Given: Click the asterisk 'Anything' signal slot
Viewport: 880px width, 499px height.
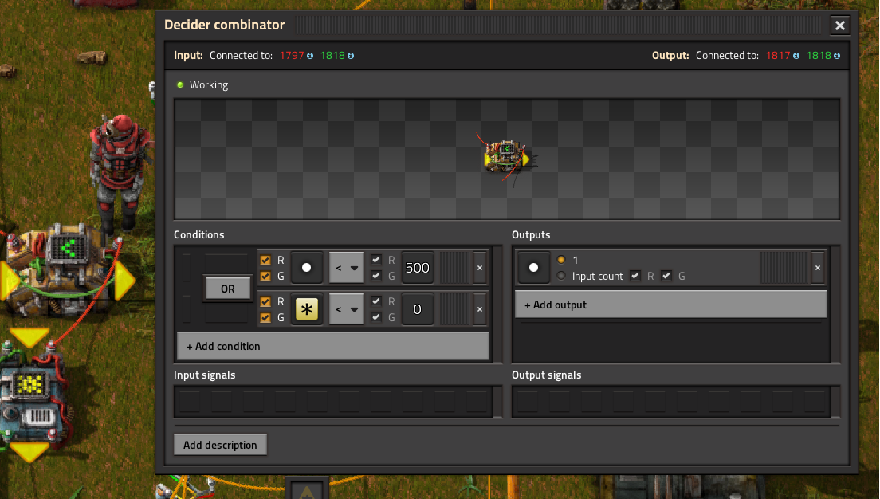Looking at the screenshot, I should [x=306, y=309].
